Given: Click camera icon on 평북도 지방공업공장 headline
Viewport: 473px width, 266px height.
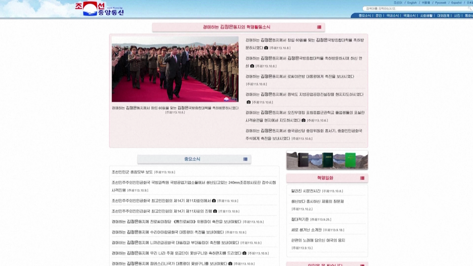Looking at the screenshot, I should click(x=249, y=102).
